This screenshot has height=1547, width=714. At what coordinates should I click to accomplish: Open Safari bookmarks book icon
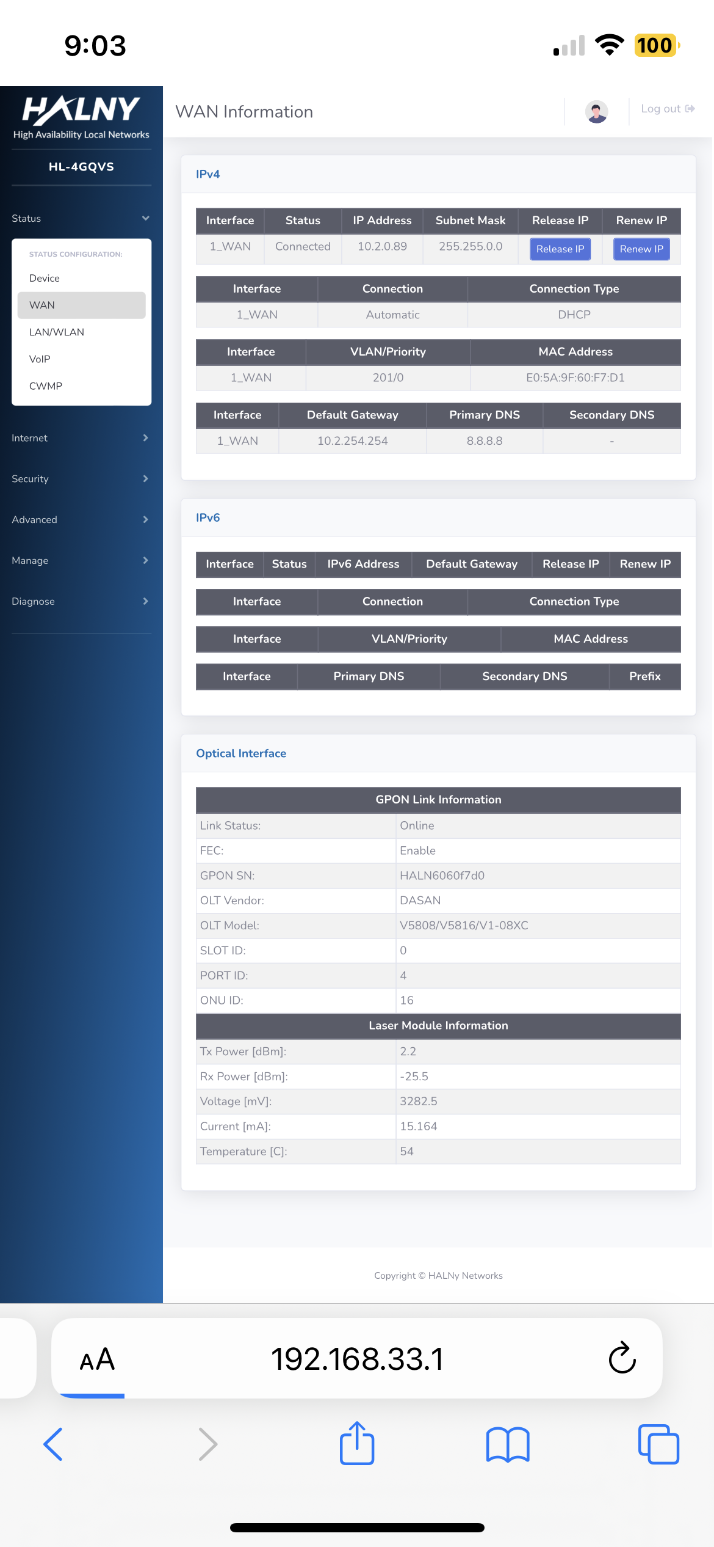pyautogui.click(x=508, y=1444)
